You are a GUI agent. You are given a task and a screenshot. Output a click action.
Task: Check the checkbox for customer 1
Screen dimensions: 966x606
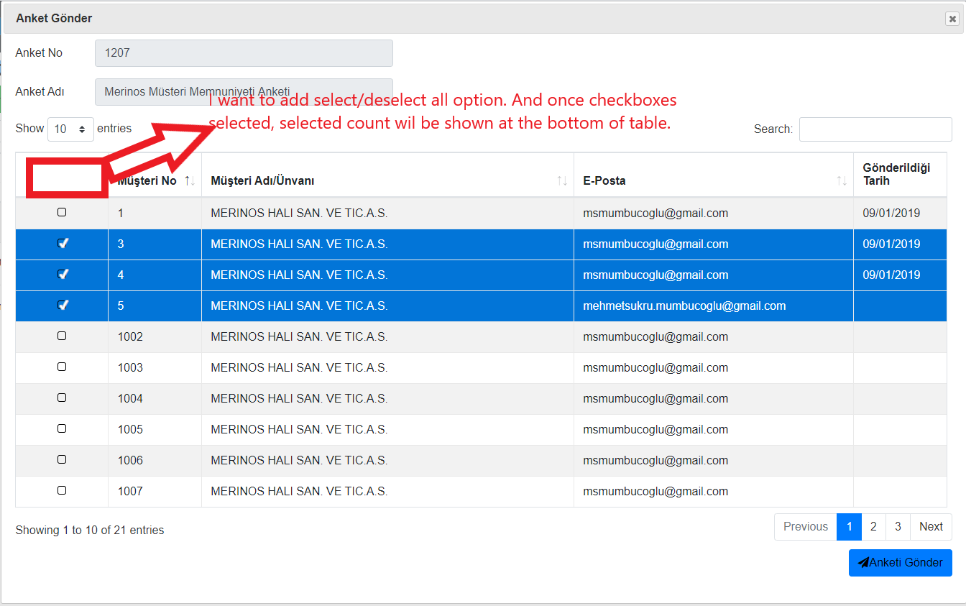[x=62, y=212]
